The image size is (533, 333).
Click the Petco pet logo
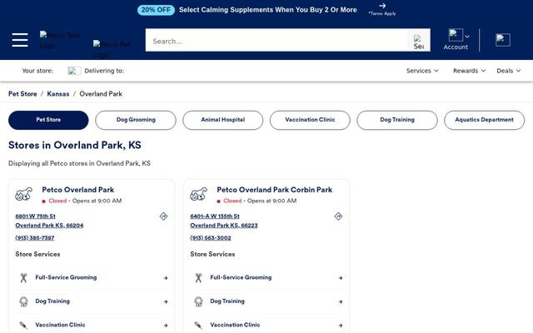click(112, 49)
